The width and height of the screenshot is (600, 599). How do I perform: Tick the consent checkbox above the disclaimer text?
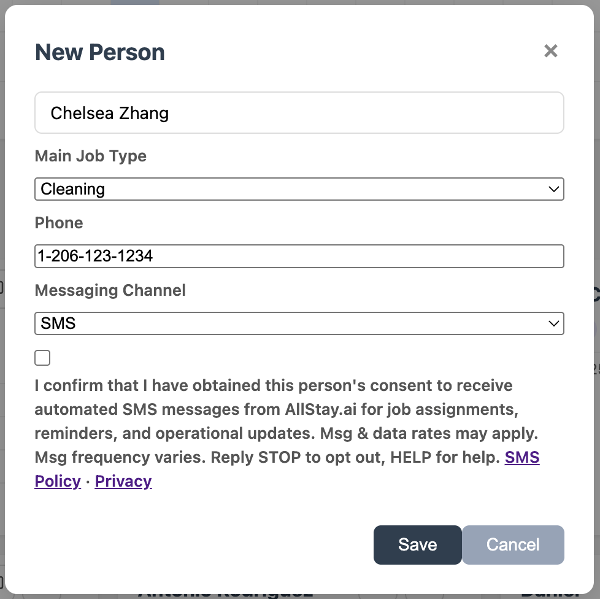42,357
